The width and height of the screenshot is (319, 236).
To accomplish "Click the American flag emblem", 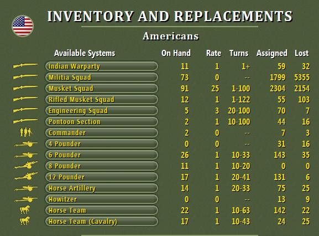I will pos(23,26).
